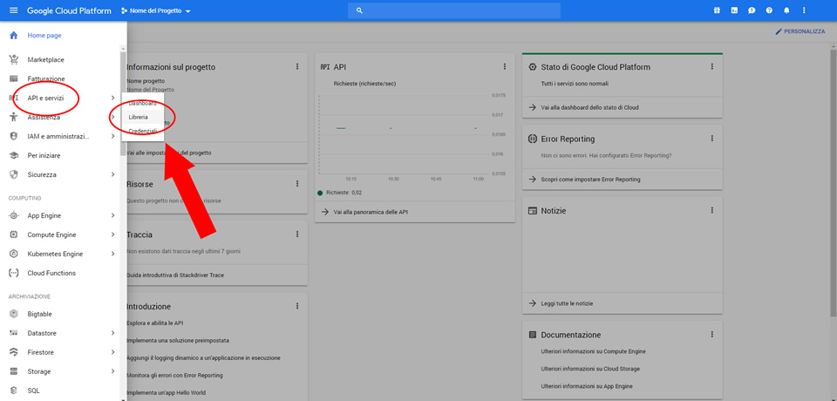Image resolution: width=837 pixels, height=401 pixels.
Task: Select Credenziali from the API submenu
Action: coord(143,131)
